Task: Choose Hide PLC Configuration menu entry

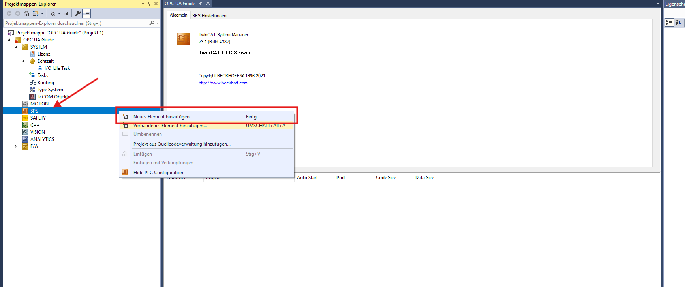Action: (207, 173)
